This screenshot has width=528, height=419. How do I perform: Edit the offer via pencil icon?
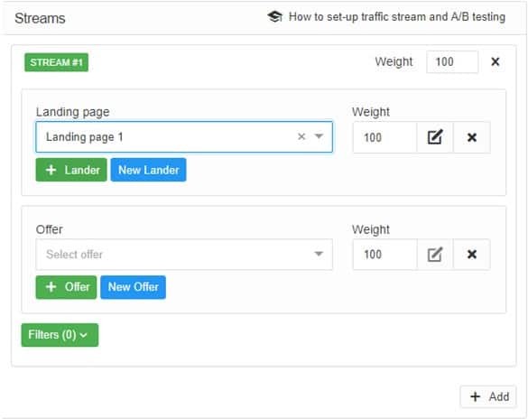click(x=435, y=255)
